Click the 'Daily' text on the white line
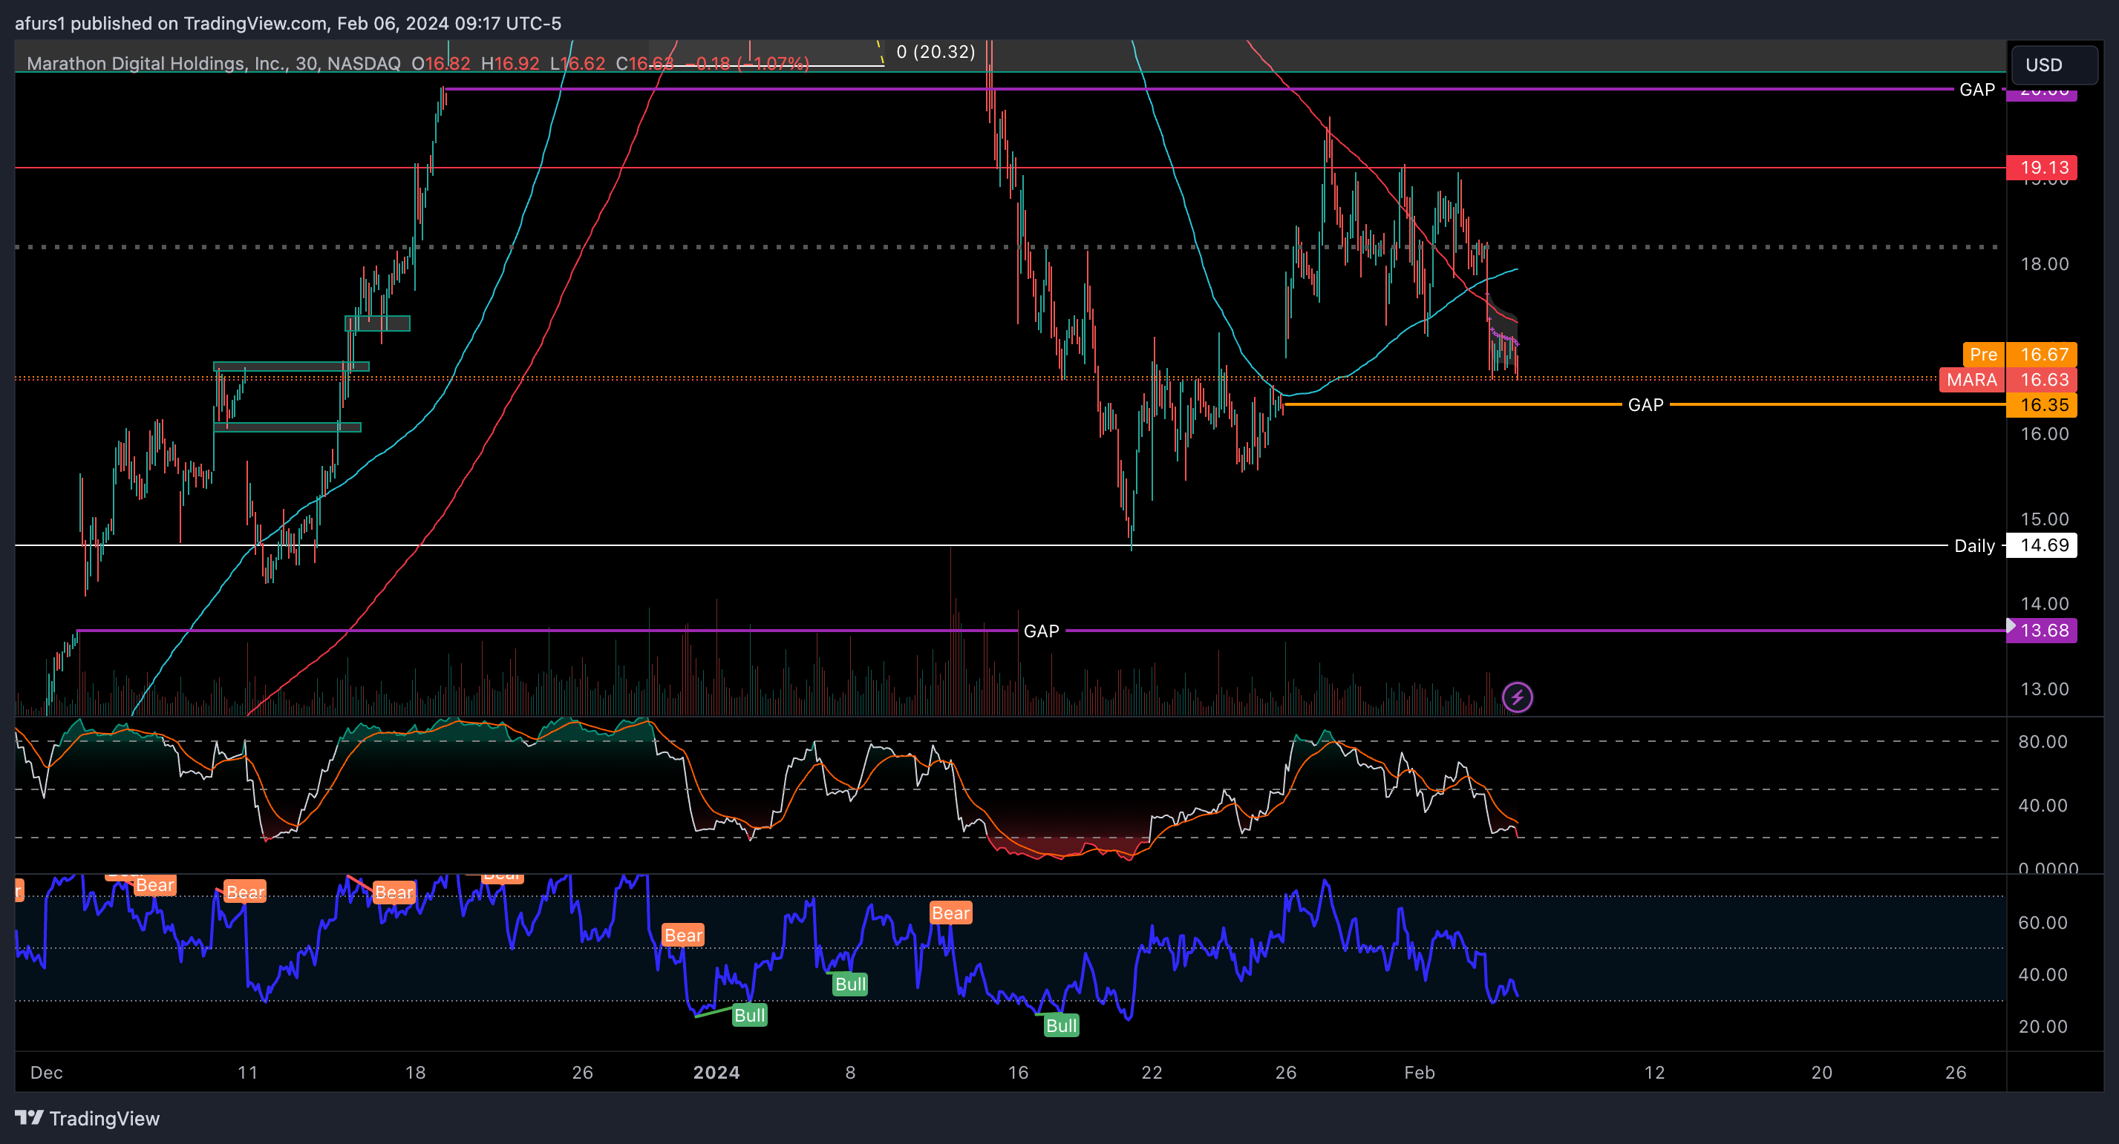Image resolution: width=2119 pixels, height=1144 pixels. coord(1974,546)
